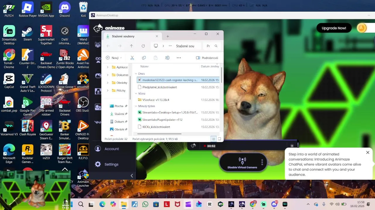
Task: Click the horizontal scrollbar in file list
Action: pyautogui.click(x=159, y=134)
